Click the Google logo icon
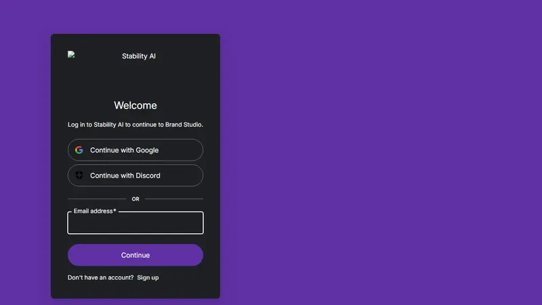542x305 pixels. pos(79,150)
